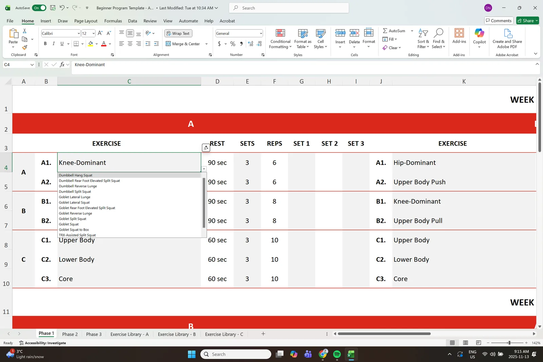Open the font size dropdown

(93, 33)
